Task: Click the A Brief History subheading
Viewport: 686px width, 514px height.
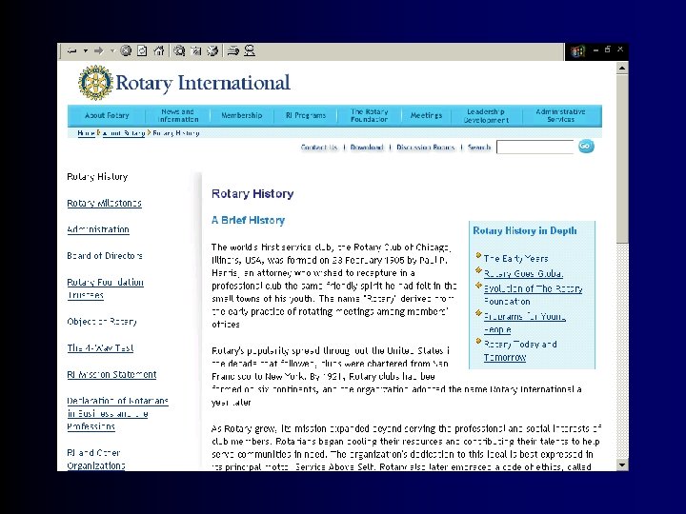Action: click(248, 220)
